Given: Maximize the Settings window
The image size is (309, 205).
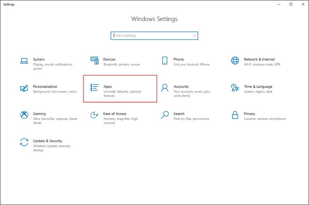Looking at the screenshot, I should (x=291, y=4).
